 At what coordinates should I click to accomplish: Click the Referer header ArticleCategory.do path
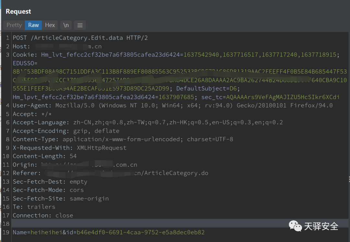(176, 173)
